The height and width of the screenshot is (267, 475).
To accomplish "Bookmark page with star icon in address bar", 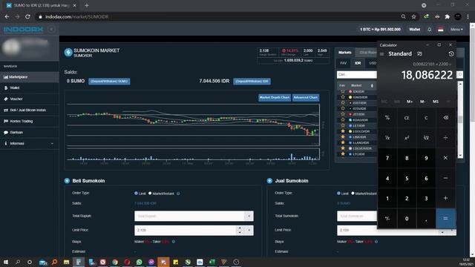I will 414,16.
